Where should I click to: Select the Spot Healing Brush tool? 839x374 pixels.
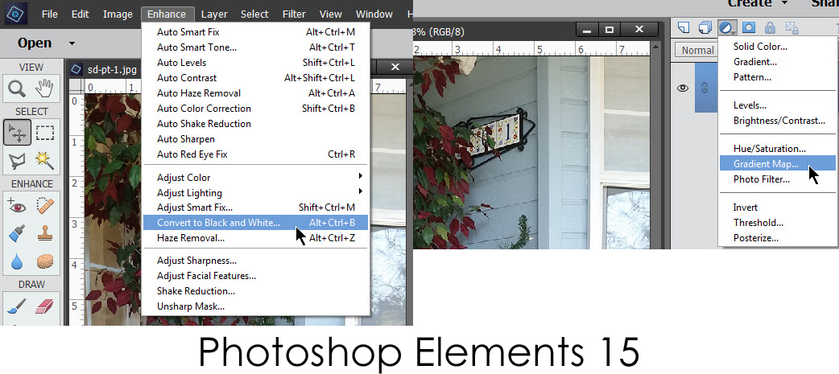[44, 205]
